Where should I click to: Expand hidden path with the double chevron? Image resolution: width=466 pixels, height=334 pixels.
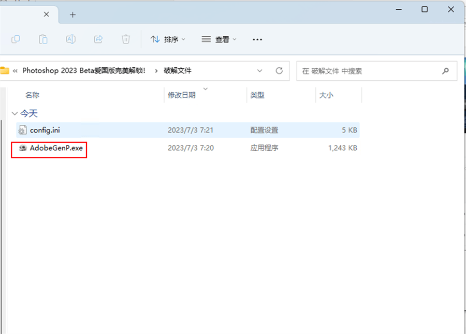[15, 71]
